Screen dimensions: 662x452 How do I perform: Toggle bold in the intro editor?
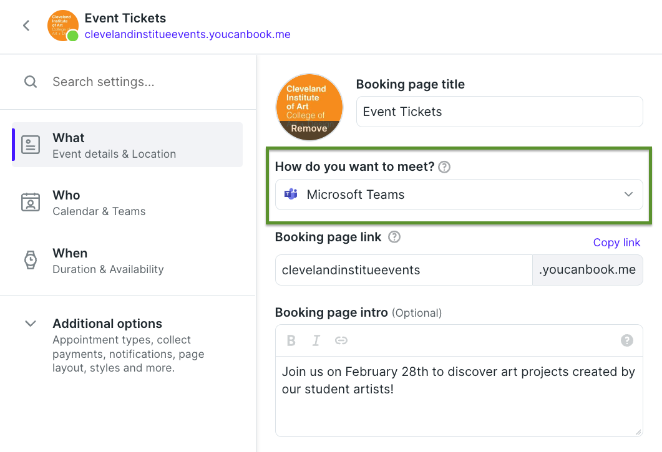coord(291,340)
